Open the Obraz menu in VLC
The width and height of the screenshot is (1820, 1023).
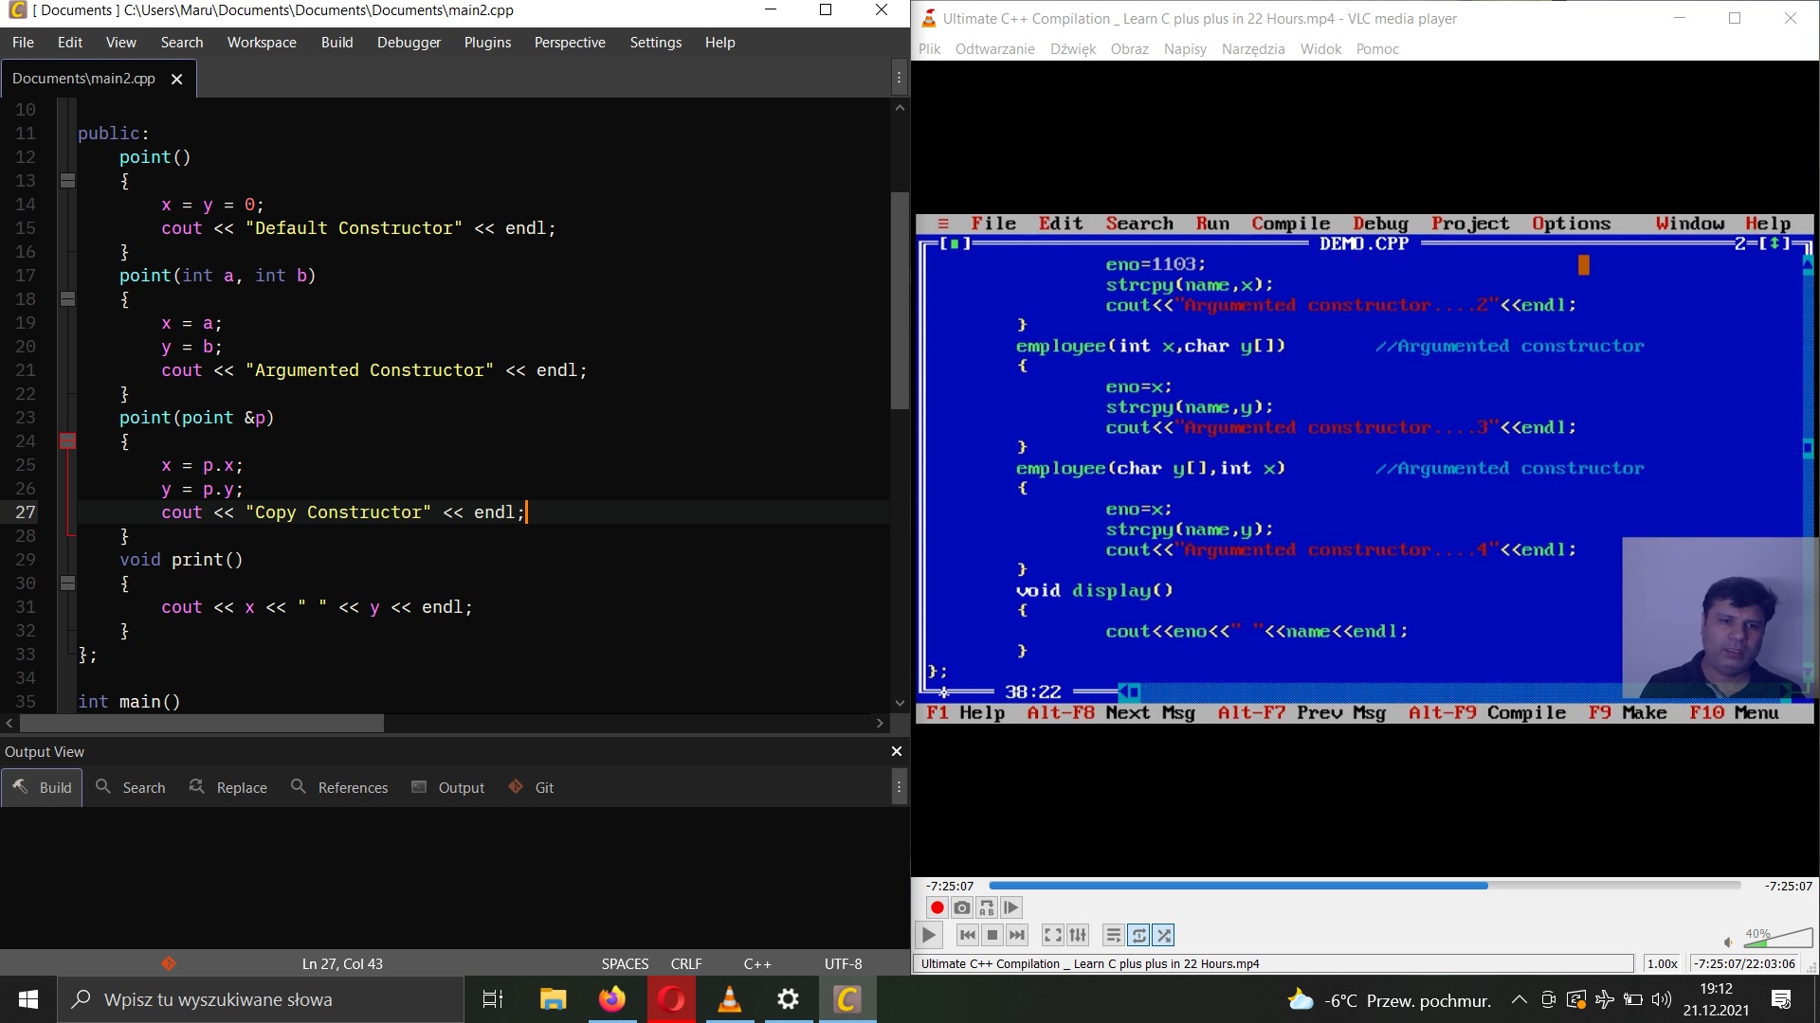(1129, 49)
